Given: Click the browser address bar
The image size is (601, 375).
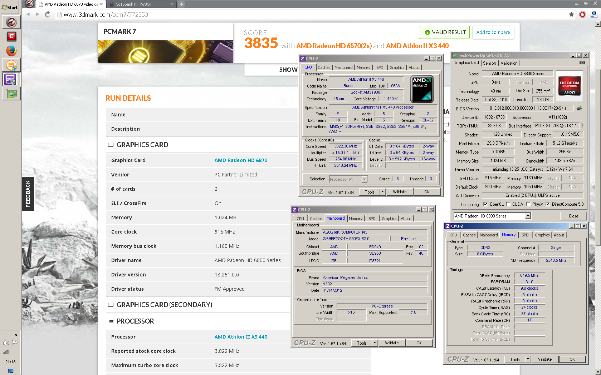Looking at the screenshot, I should click(311, 14).
